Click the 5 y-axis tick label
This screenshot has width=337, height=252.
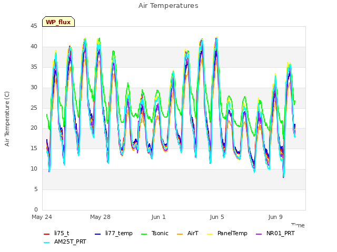[x=36, y=189]
